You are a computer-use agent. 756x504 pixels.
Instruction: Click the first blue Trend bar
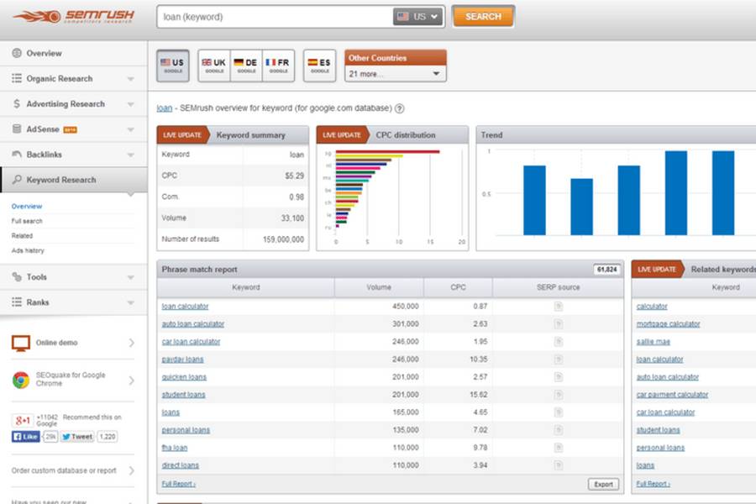pos(534,200)
